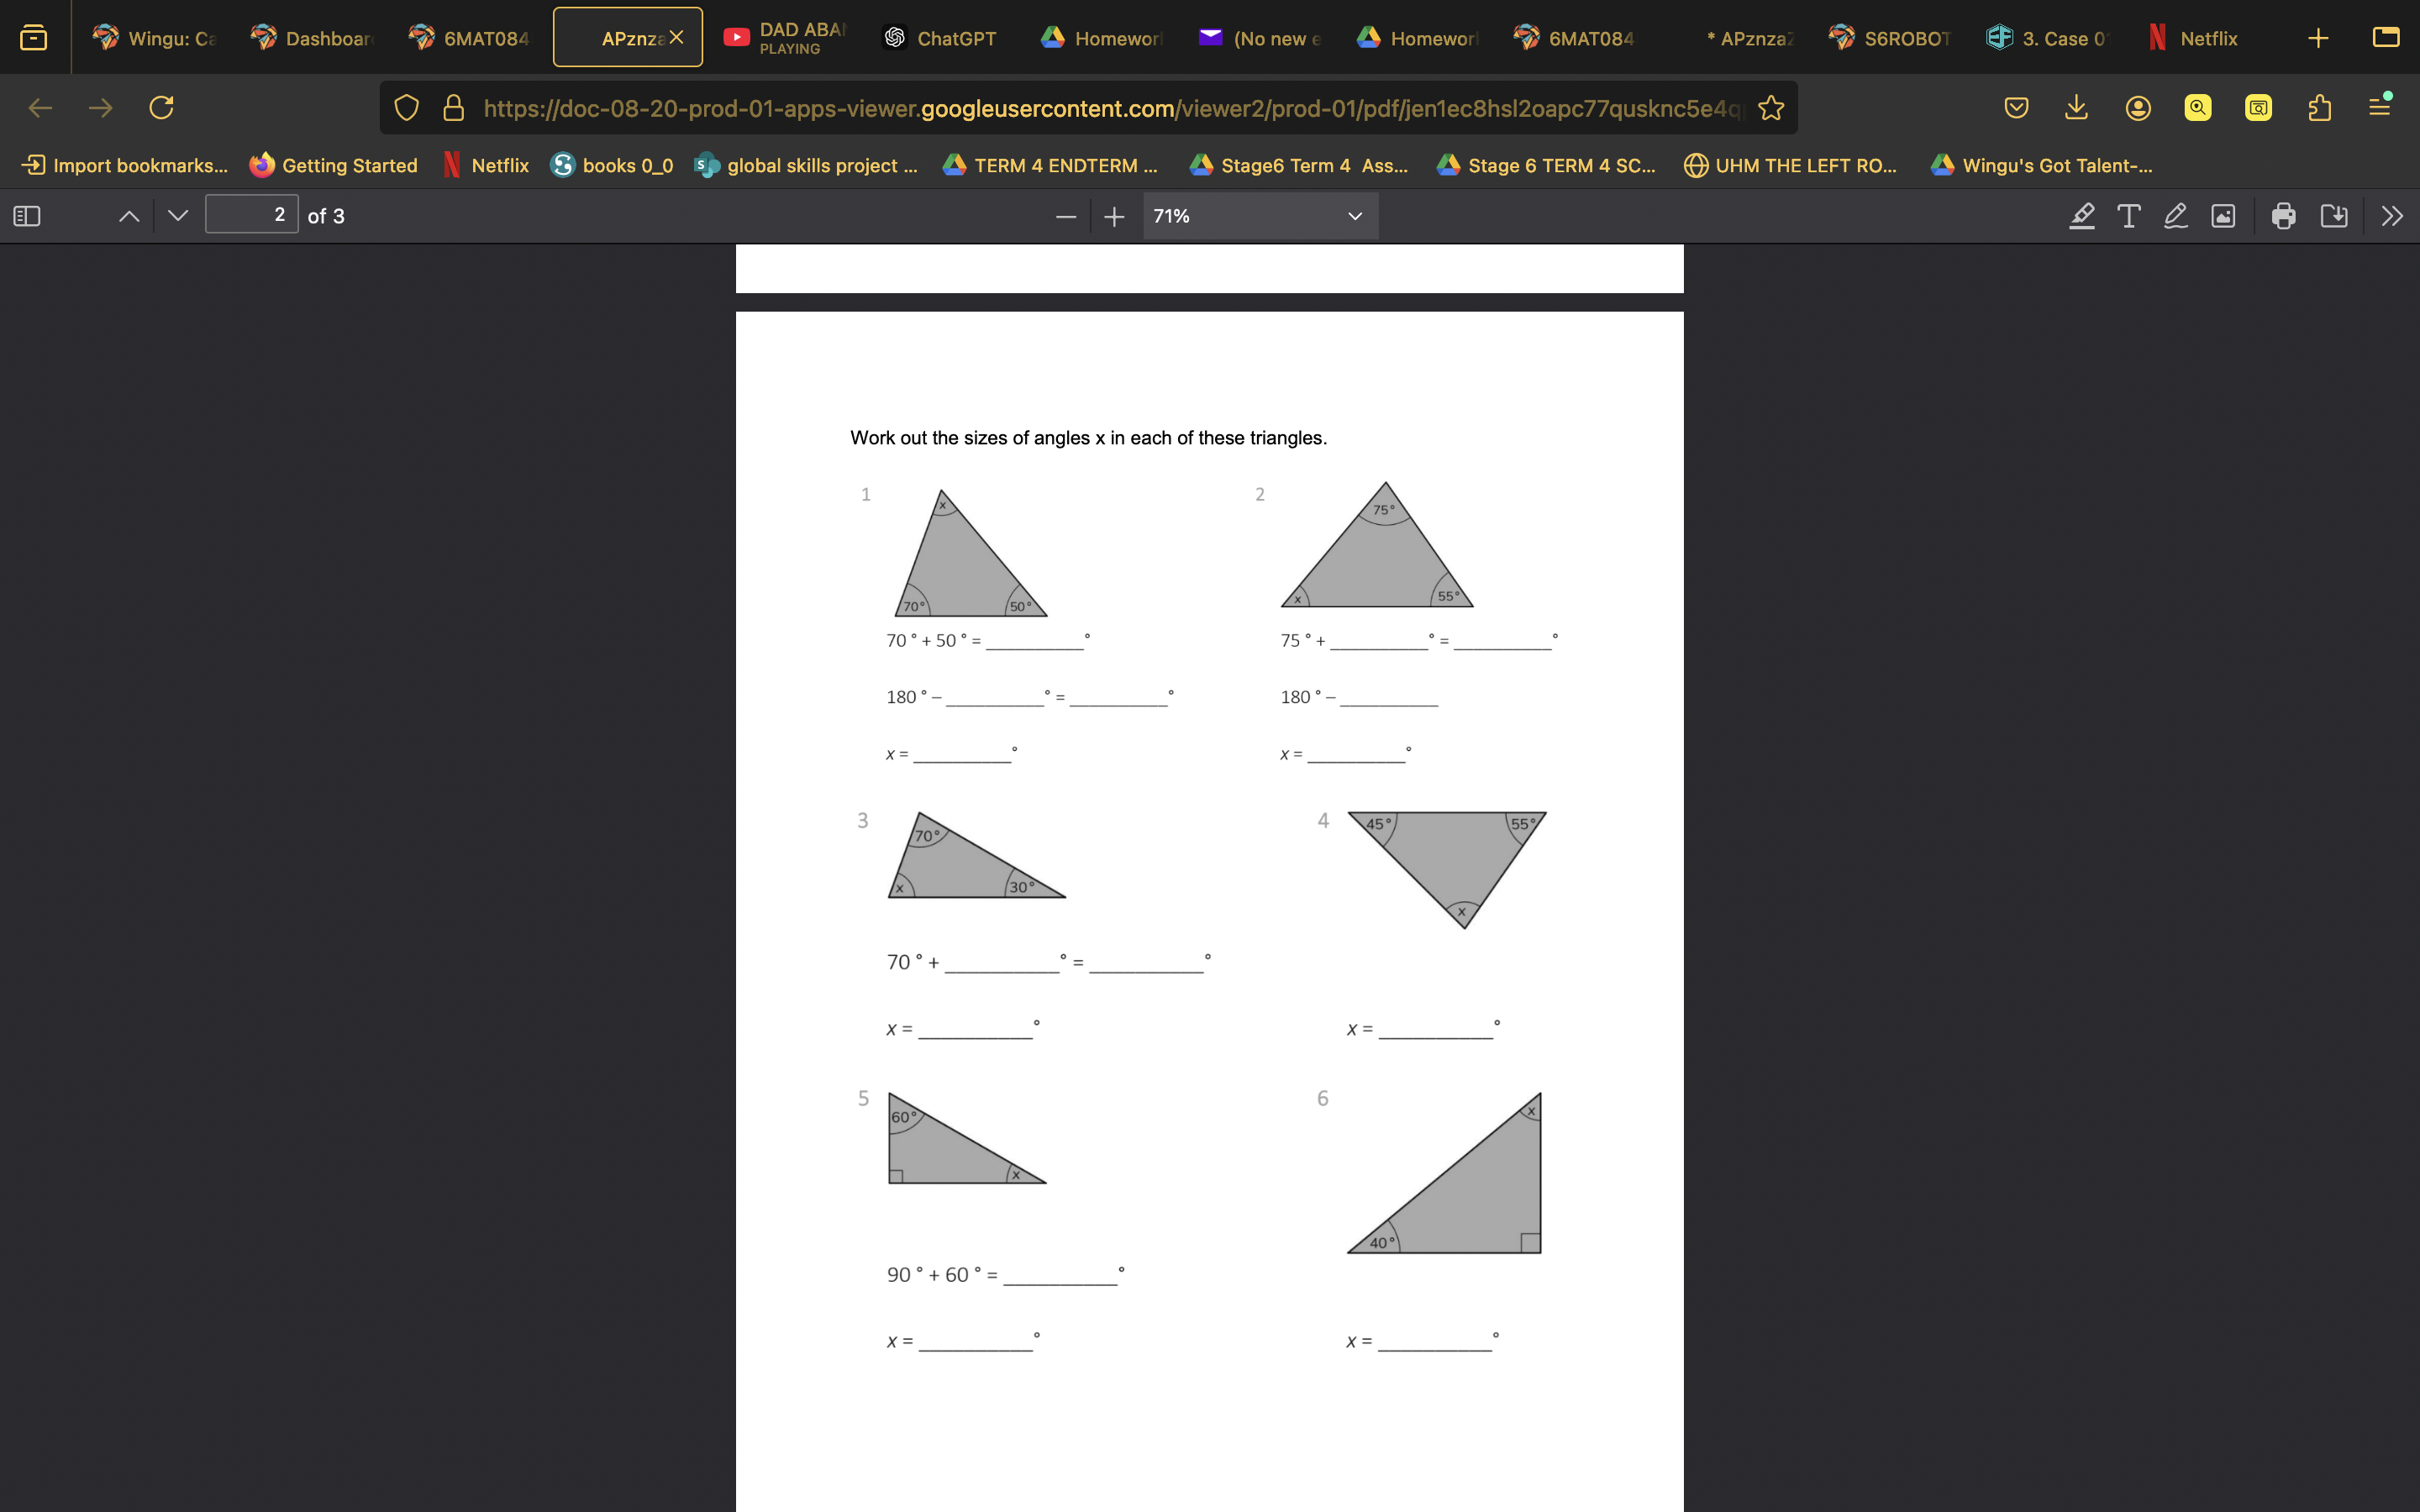2420x1512 pixels.
Task: Open the 71% zoom level dropdown
Action: coord(1260,216)
